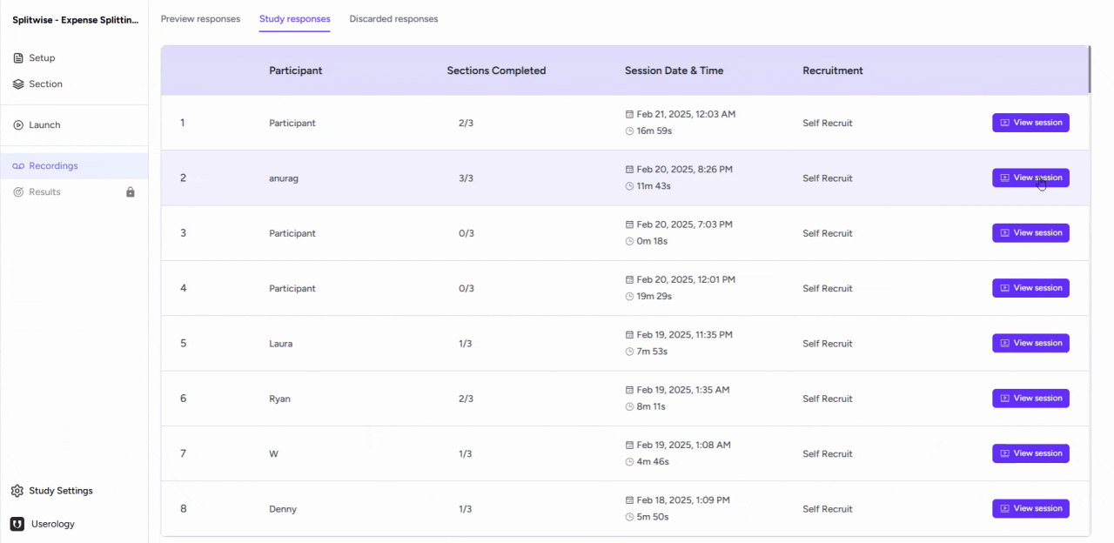Click View session on the first row

click(x=1030, y=122)
